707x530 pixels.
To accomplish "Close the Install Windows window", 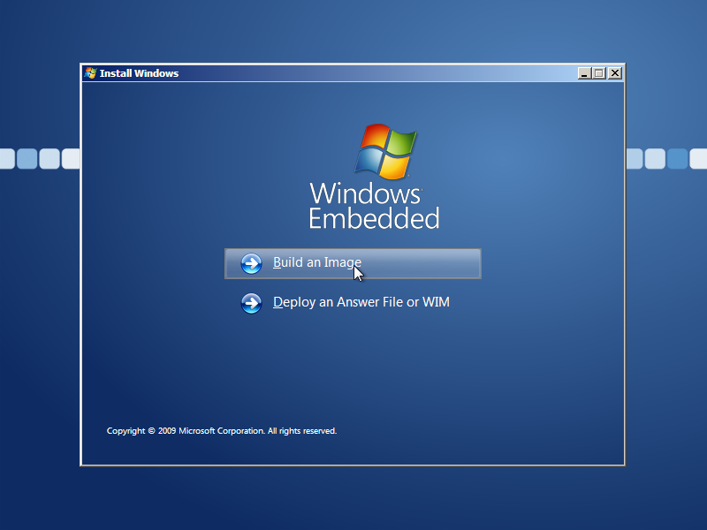I will [x=614, y=73].
